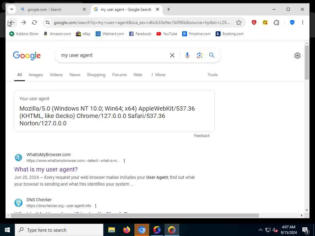Open options for WhatIsMyBrowser.com result
Viewport: 315px width, 236px height.
coord(124,160)
